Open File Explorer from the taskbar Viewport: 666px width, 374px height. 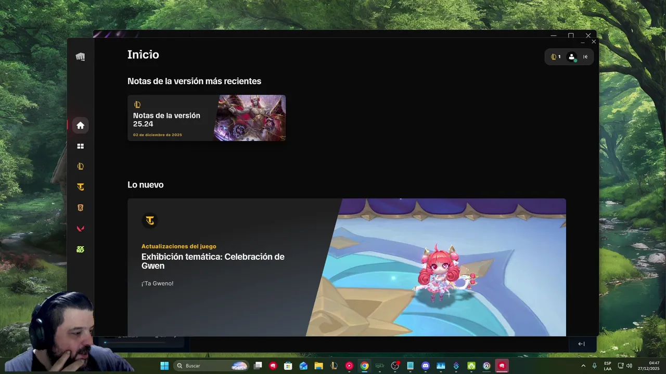click(318, 366)
